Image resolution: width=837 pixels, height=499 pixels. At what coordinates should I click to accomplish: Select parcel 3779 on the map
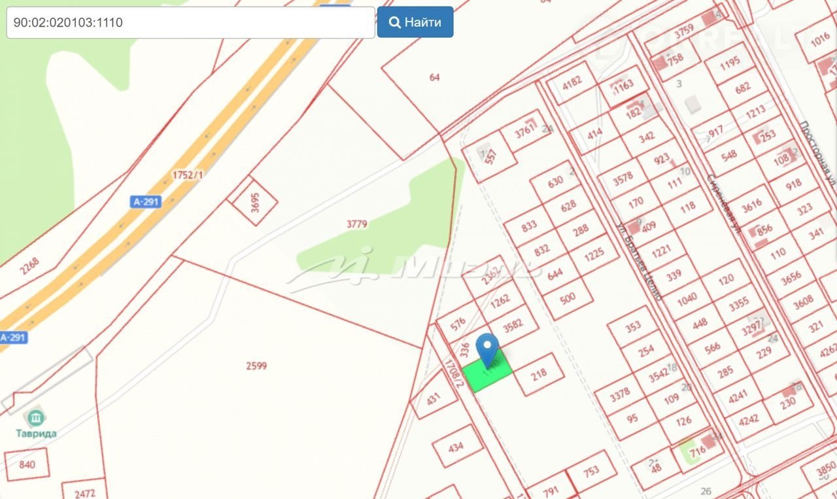(356, 224)
